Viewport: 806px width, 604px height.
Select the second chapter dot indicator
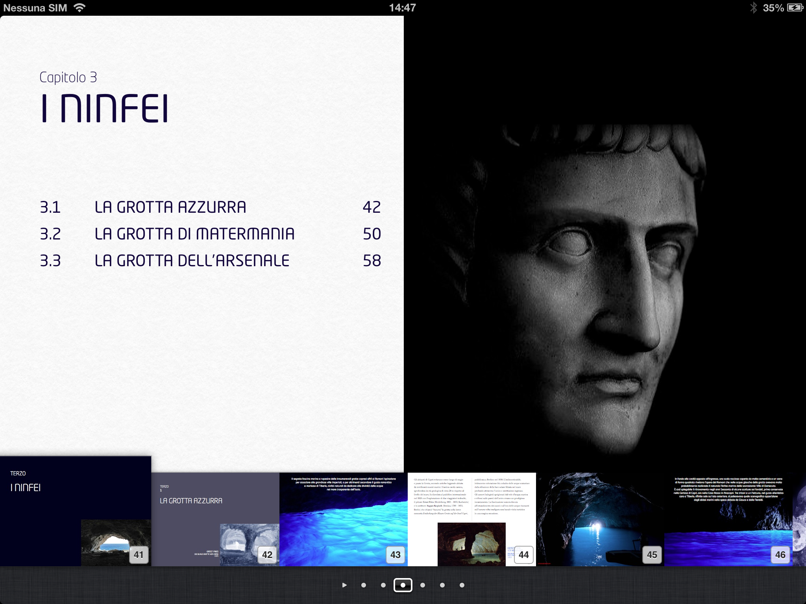pos(383,585)
